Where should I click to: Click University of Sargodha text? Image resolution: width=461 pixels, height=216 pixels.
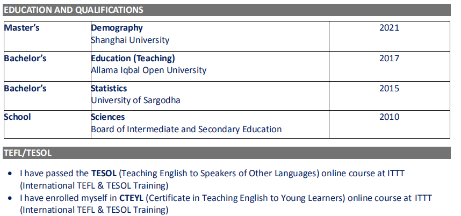(135, 99)
